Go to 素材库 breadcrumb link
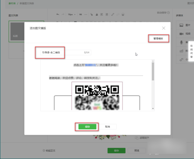This screenshot has height=159, width=194. click(x=12, y=4)
